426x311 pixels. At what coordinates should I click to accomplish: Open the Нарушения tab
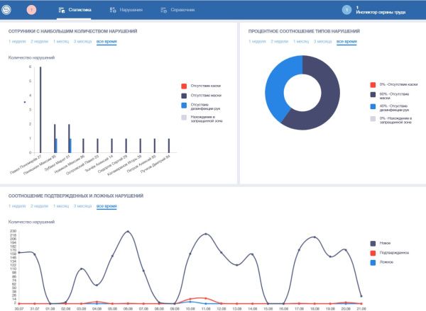tap(131, 11)
